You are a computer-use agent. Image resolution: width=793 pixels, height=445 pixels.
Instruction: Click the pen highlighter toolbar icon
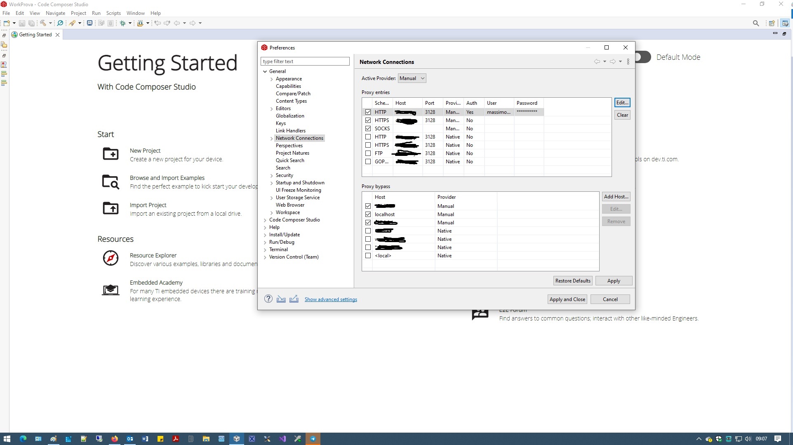point(72,23)
